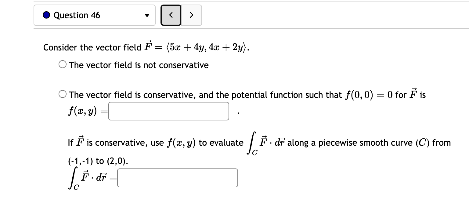Viewport: 469px width, 201px height.
Task: Click inside the f(x,y) answer box
Action: point(169,111)
